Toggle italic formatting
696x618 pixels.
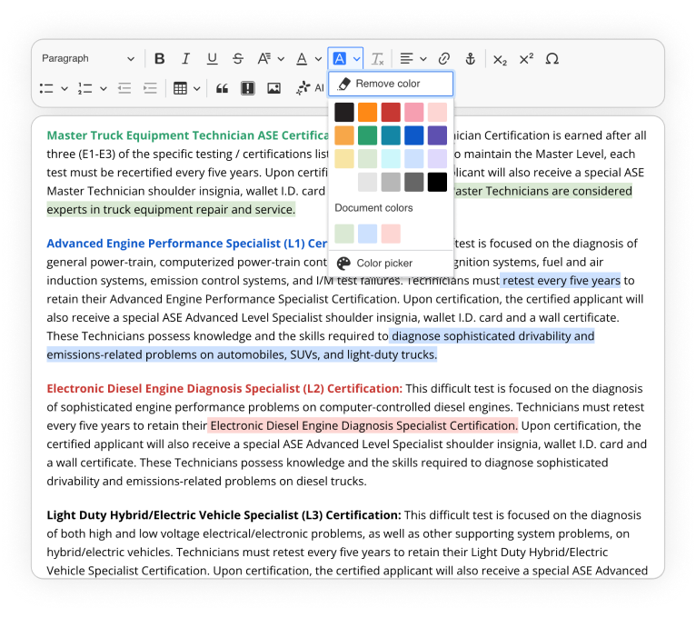click(x=185, y=58)
